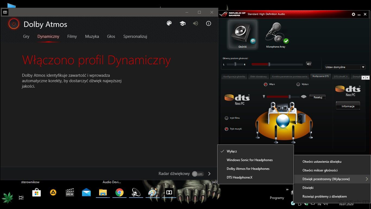Open the speaker audio manager taskbar icon
This screenshot has height=209, width=371.
tap(136, 193)
